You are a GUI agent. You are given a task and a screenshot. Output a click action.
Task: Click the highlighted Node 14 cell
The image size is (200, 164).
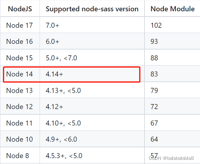[20, 74]
